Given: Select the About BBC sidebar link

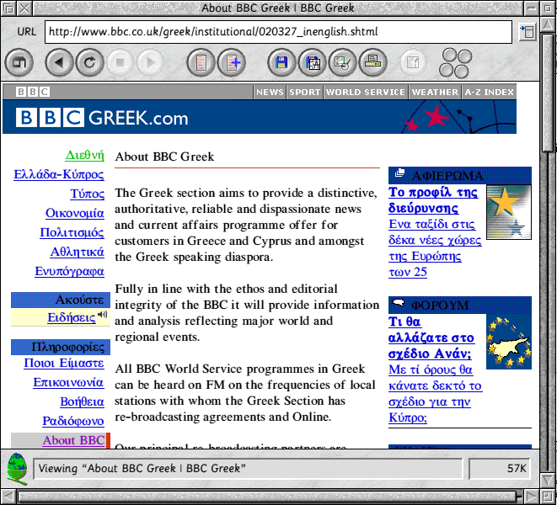Looking at the screenshot, I should click(x=73, y=440).
